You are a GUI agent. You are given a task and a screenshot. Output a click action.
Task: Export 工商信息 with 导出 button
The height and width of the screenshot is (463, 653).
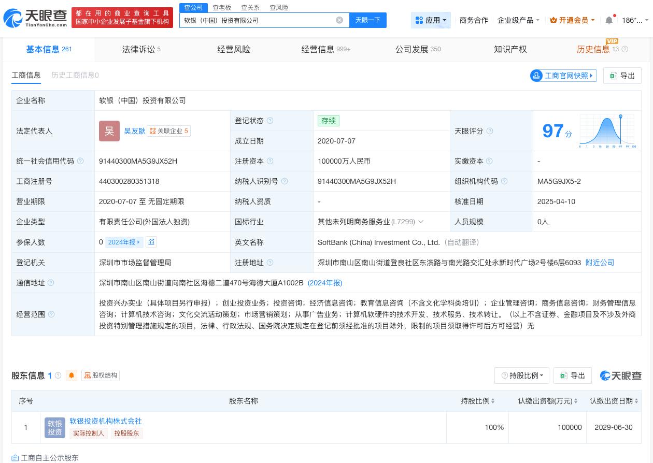pyautogui.click(x=622, y=76)
